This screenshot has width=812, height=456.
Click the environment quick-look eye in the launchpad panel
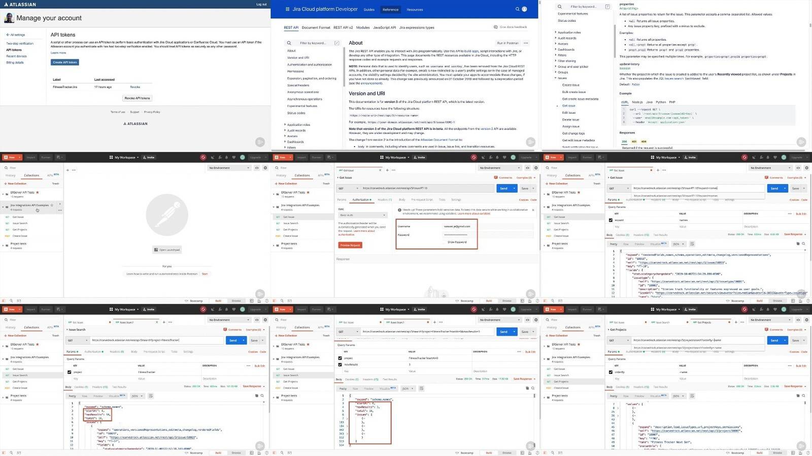point(257,168)
